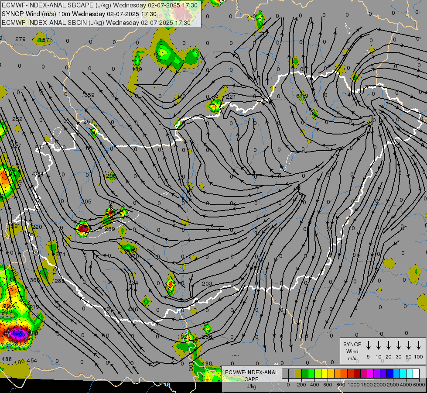Pick the yellow swatch in the CAPE color scale
This screenshot has width=427, height=393.
[x=325, y=374]
